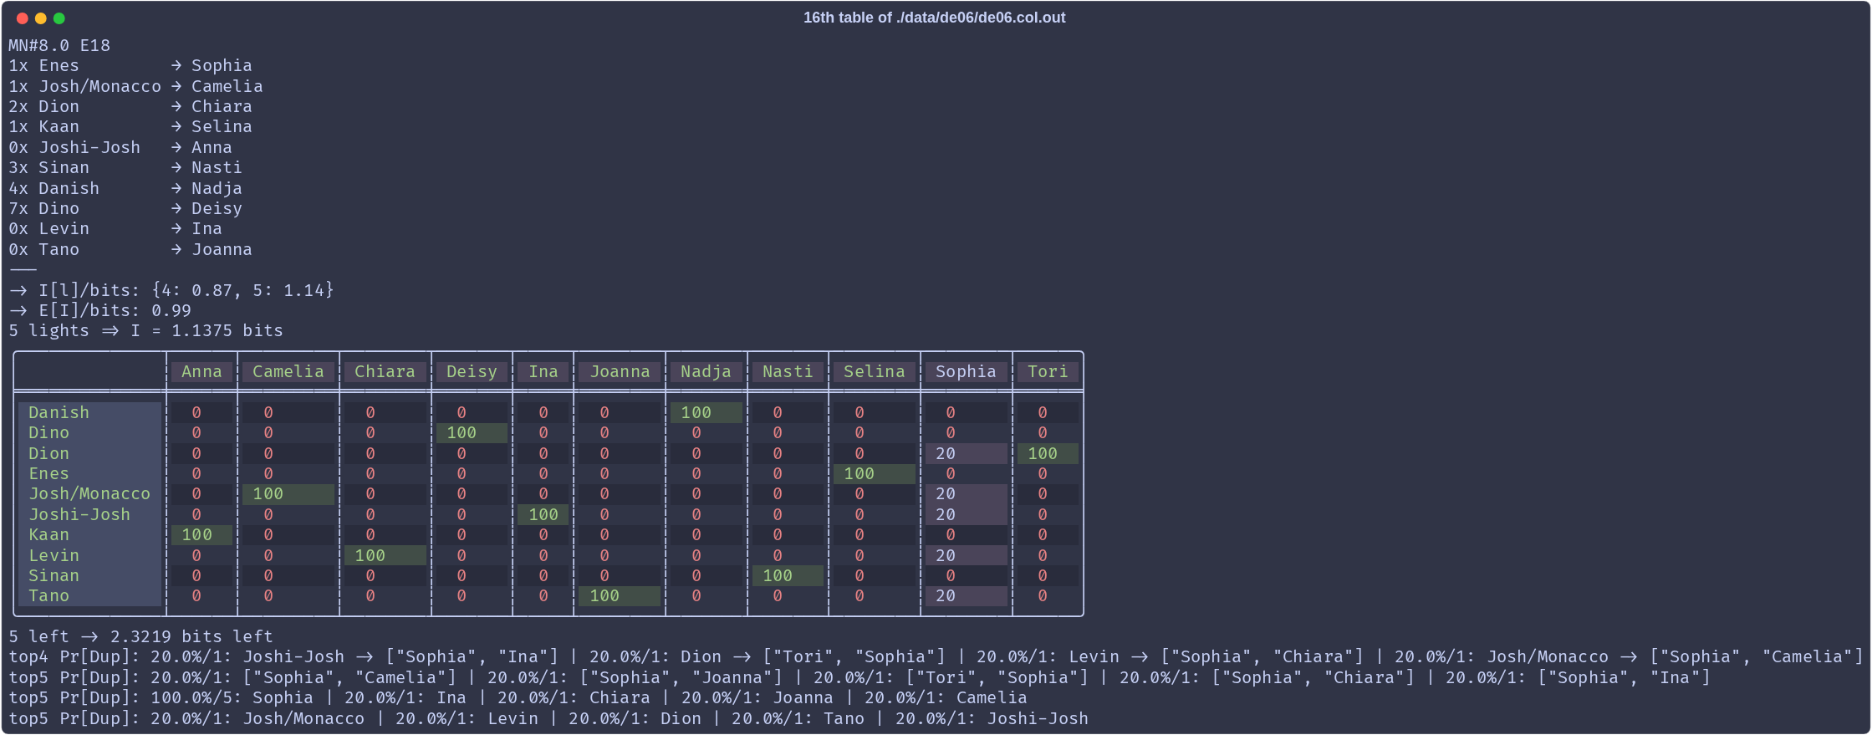Click the 'Nadja' column header in the table
1872x735 pixels.
(x=706, y=371)
